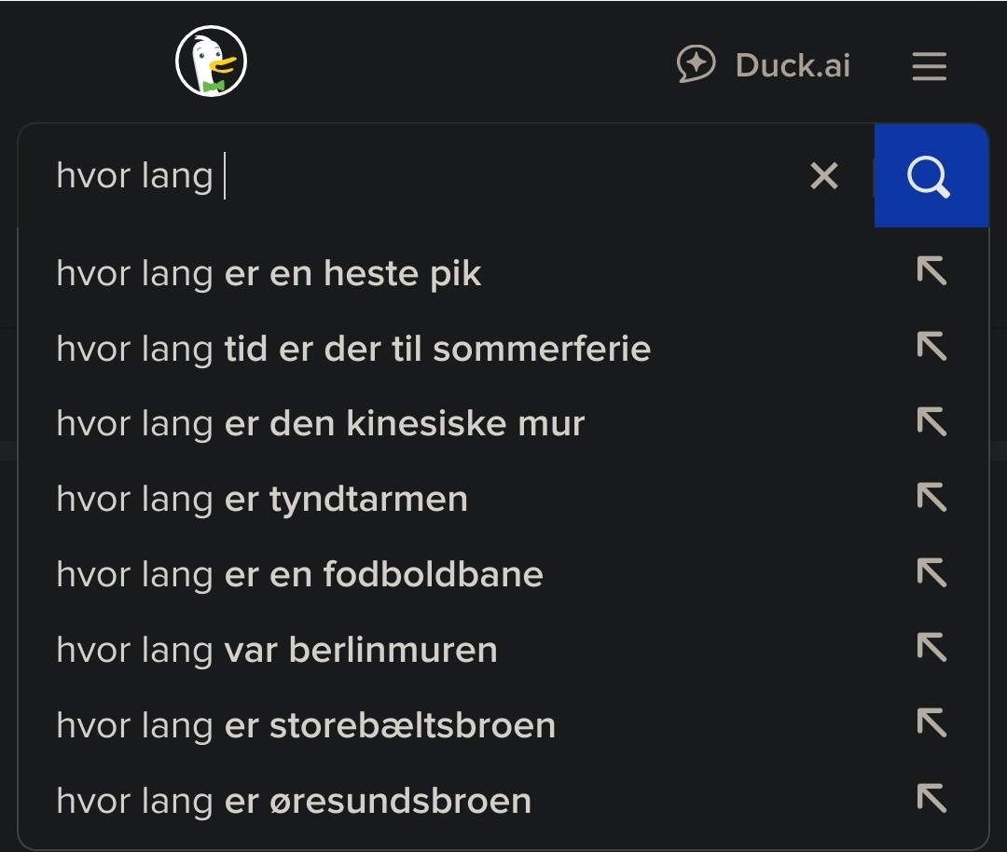Image resolution: width=1007 pixels, height=852 pixels.
Task: Select suggestion "hvor lang var berlinmuren"
Action: click(277, 650)
